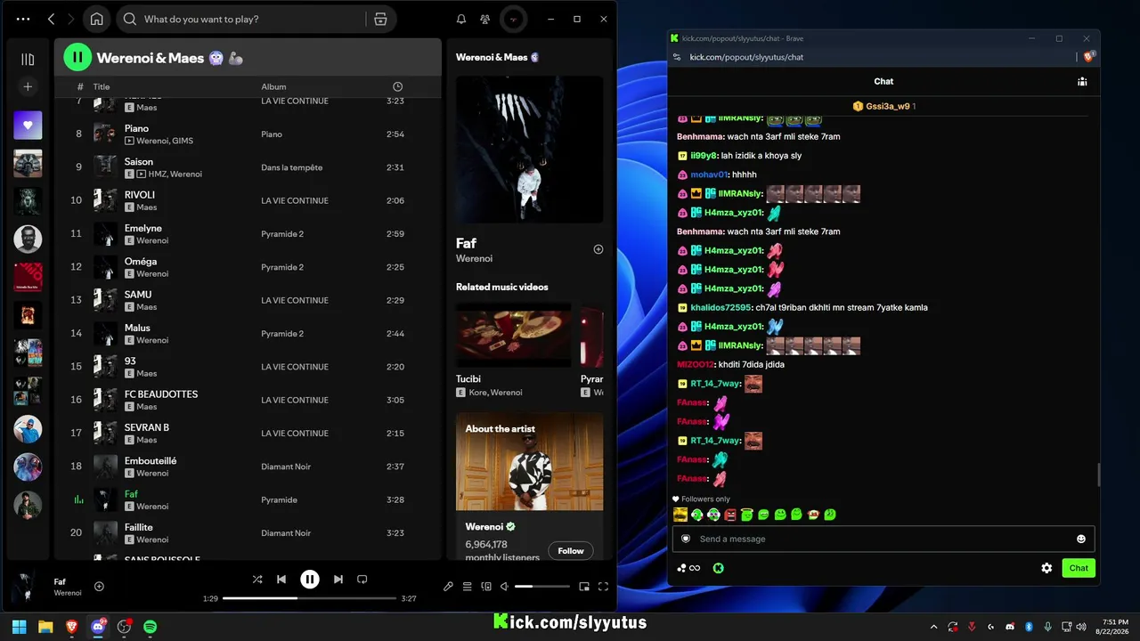Collapse Your Library sidebar

point(28,60)
